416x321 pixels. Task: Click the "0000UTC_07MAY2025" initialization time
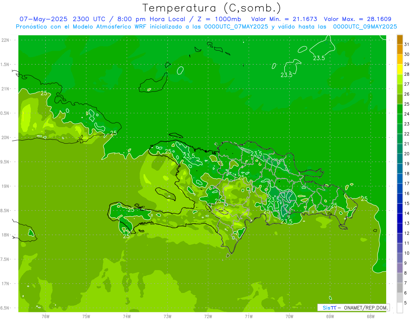click(236, 27)
